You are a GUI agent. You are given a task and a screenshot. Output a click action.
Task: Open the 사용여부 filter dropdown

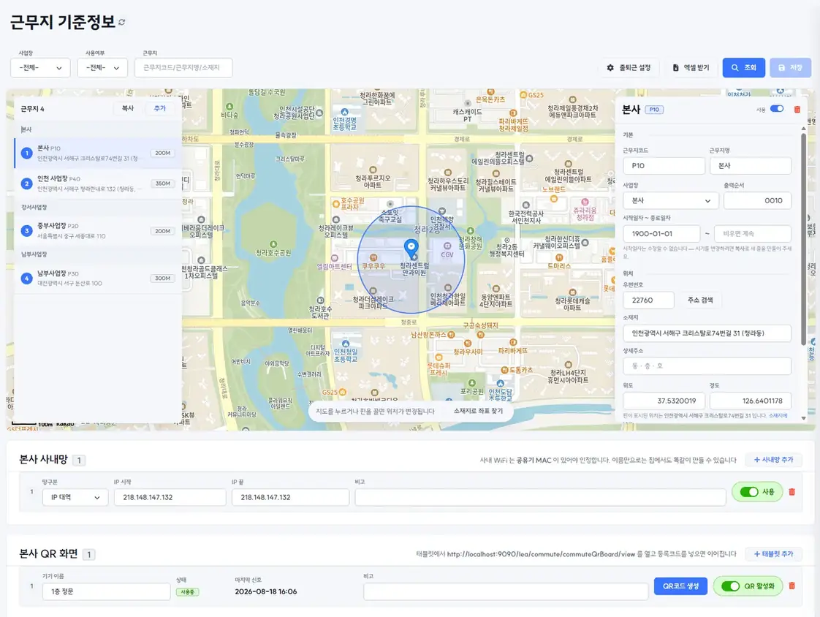[x=102, y=67]
